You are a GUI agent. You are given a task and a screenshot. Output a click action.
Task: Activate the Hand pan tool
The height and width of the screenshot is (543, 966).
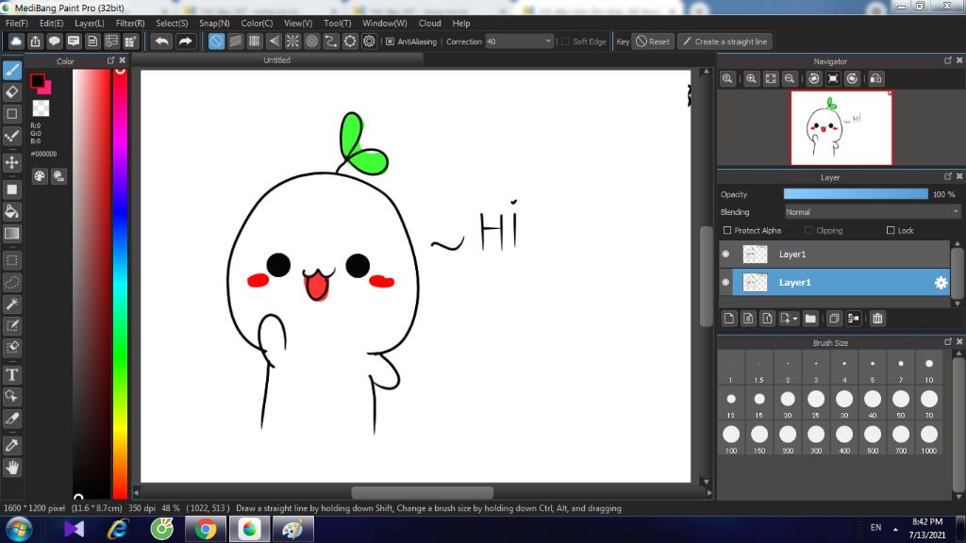point(12,467)
